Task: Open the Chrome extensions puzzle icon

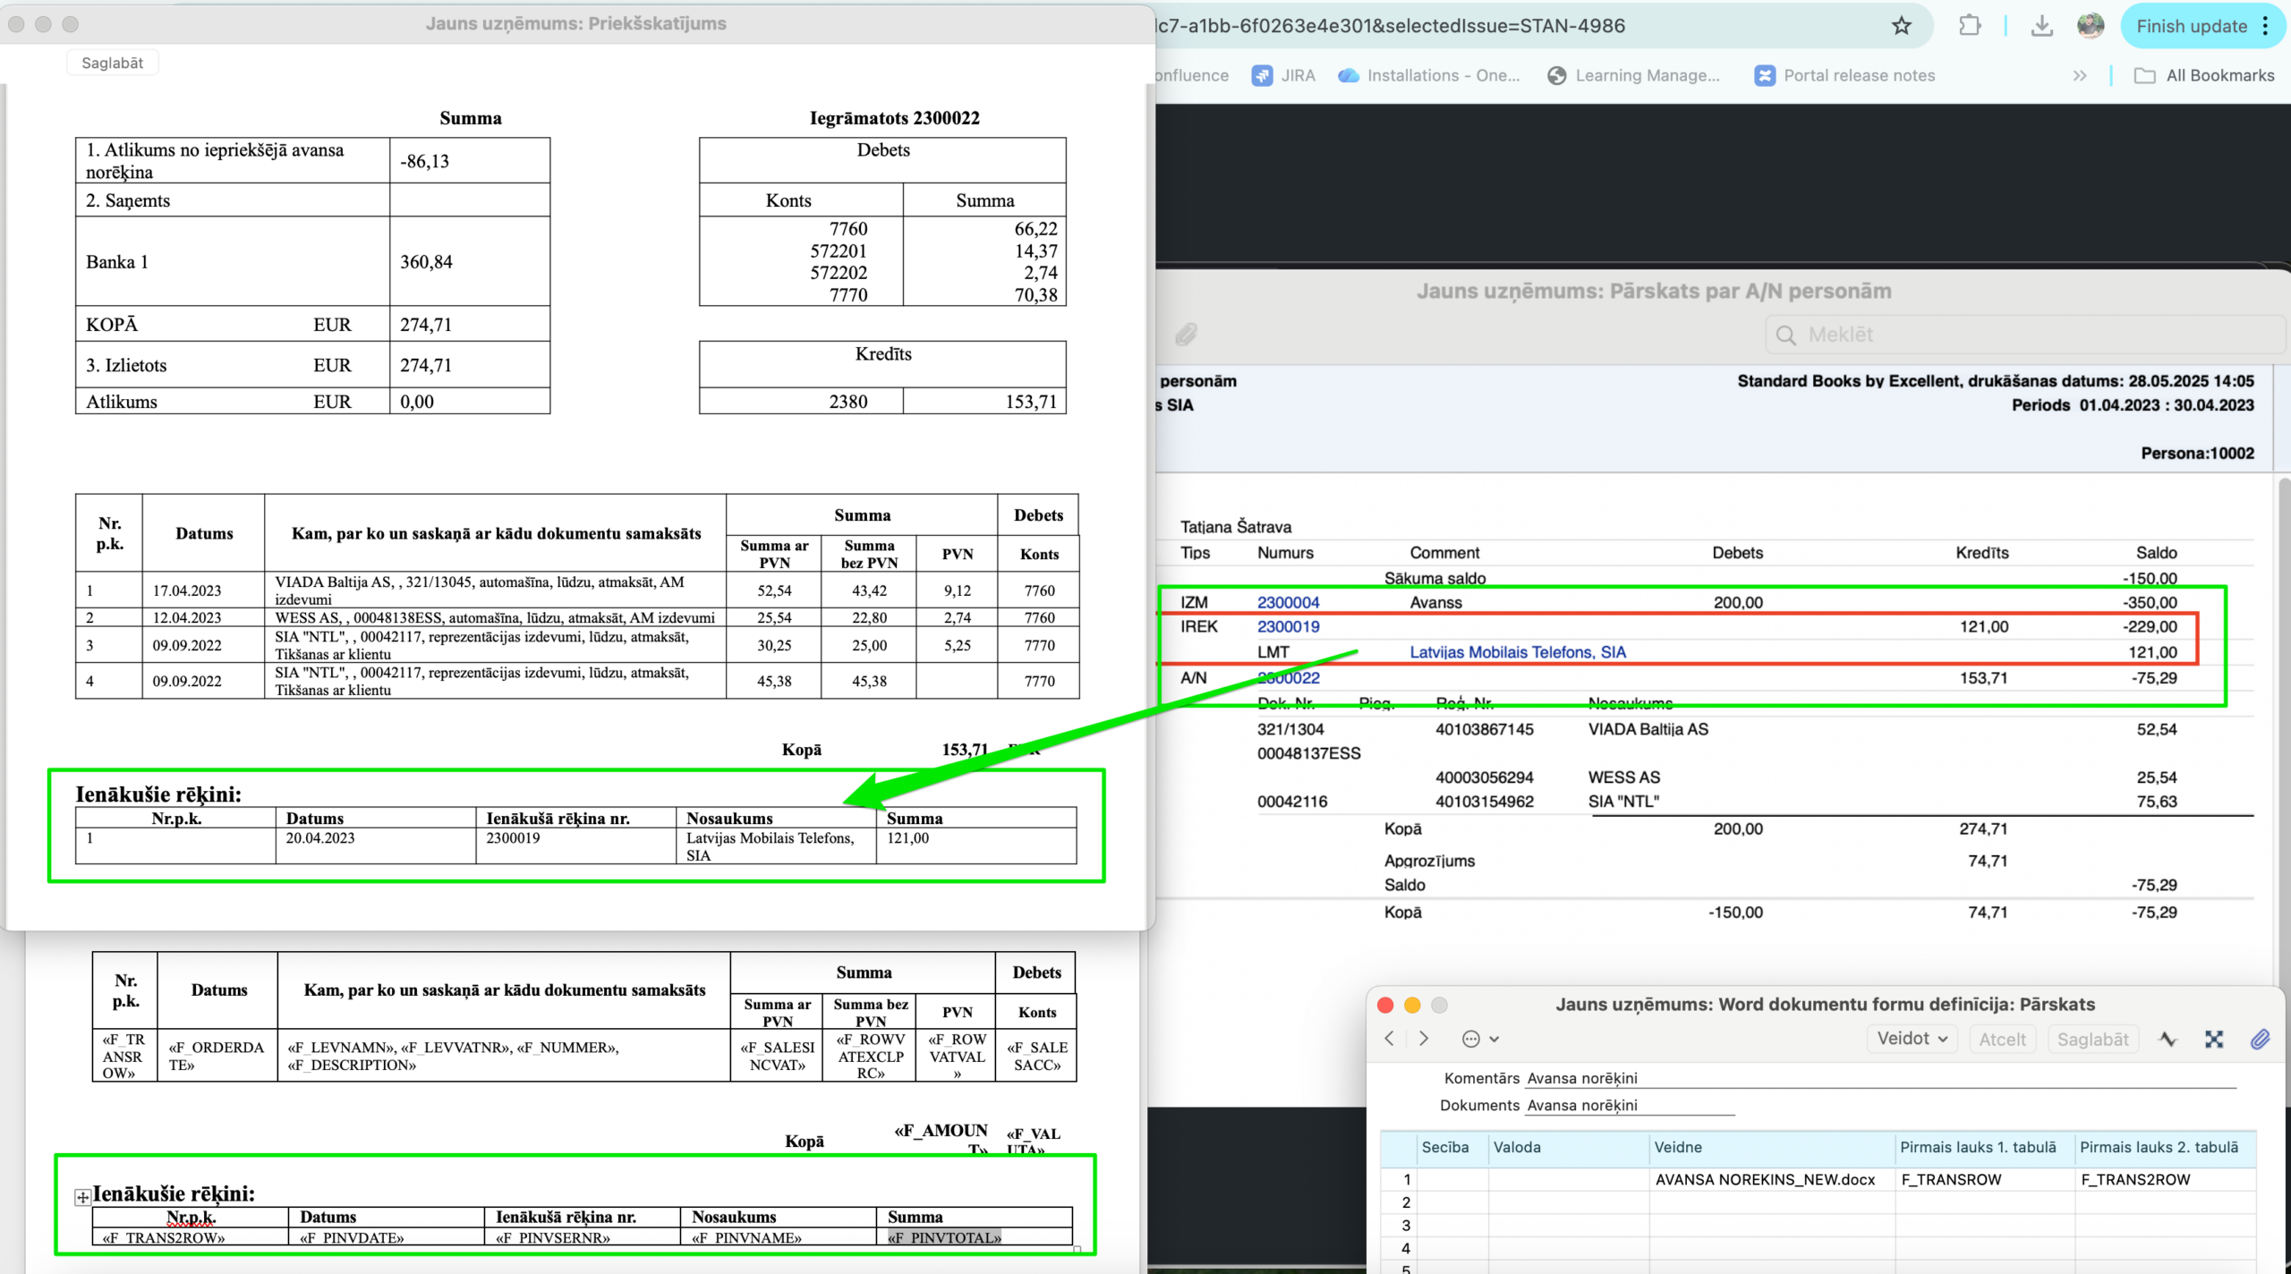Action: pyautogui.click(x=1970, y=26)
